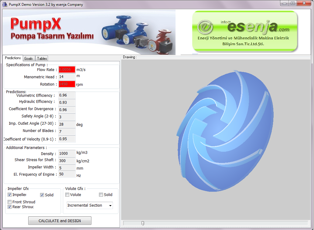Click the Impeller Width input field
This screenshot has width=314, height=230.
pyautogui.click(x=67, y=168)
